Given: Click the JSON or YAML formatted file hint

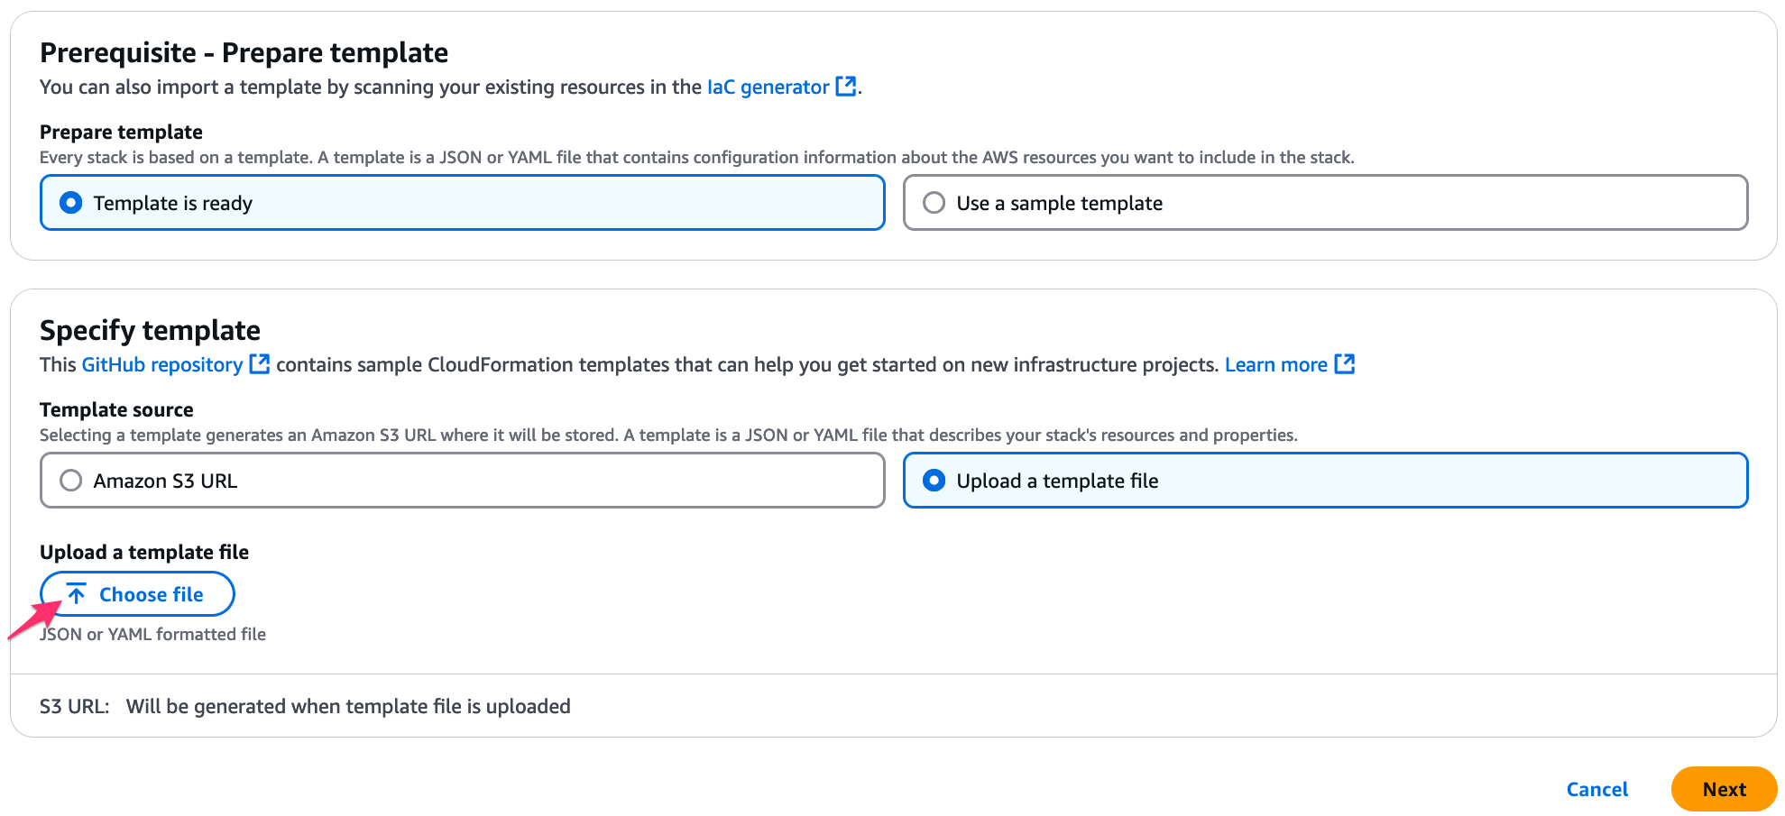Looking at the screenshot, I should pyautogui.click(x=152, y=633).
